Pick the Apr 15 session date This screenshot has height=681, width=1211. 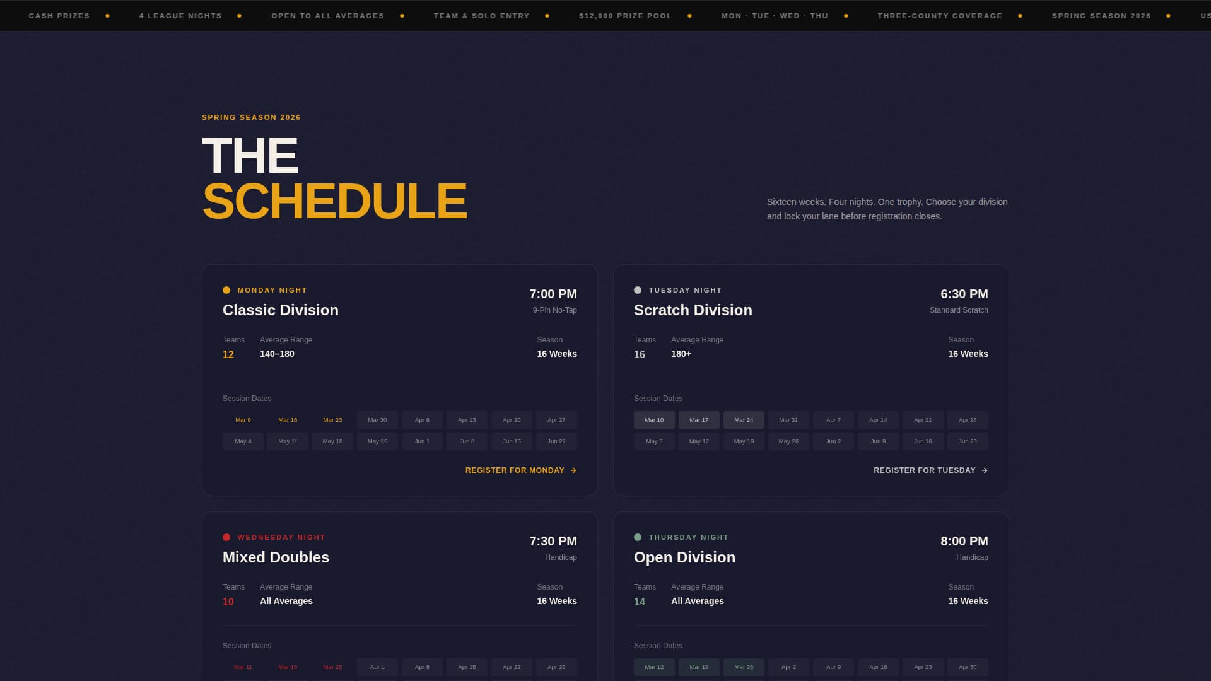[467, 667]
